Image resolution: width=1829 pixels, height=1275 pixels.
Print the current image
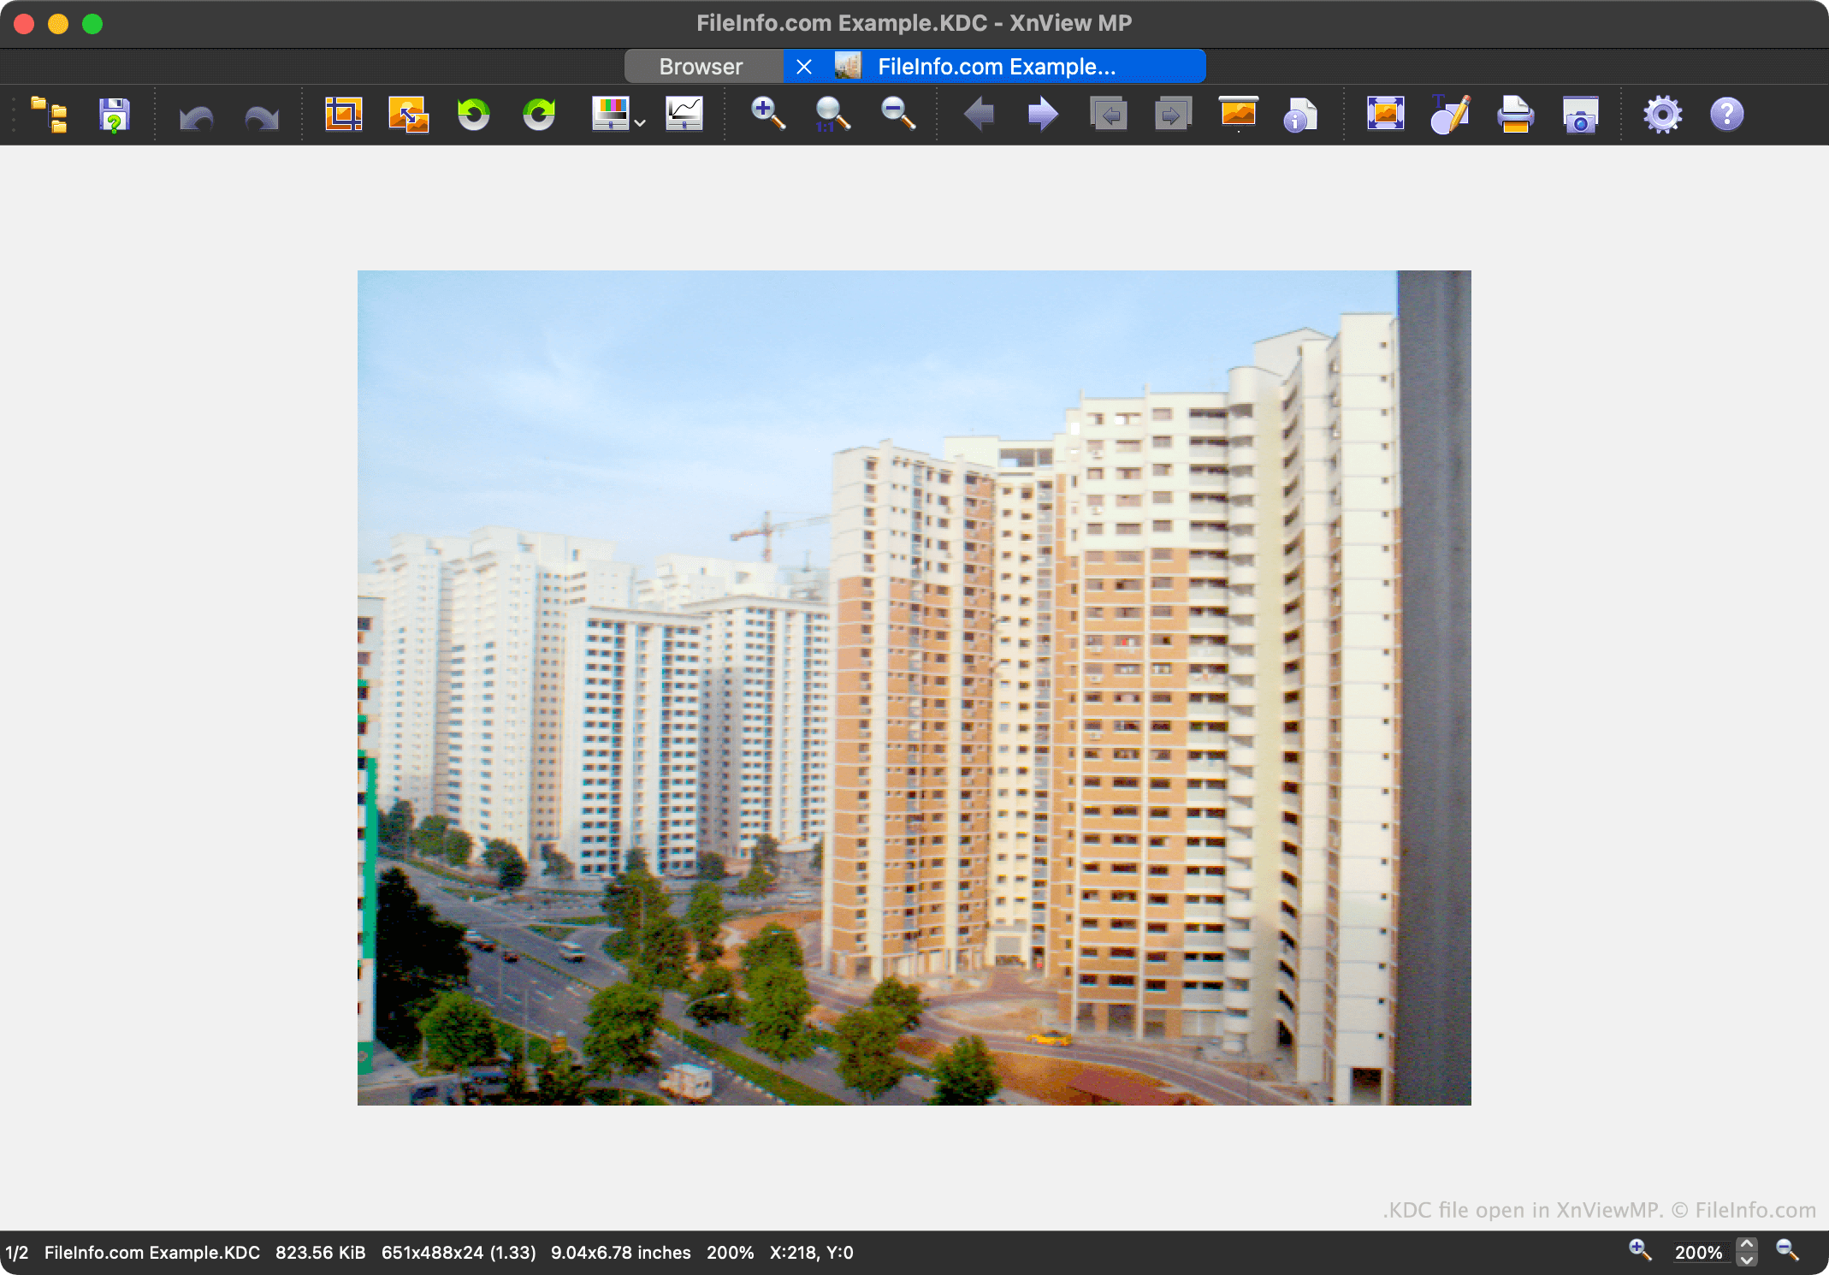pos(1515,114)
